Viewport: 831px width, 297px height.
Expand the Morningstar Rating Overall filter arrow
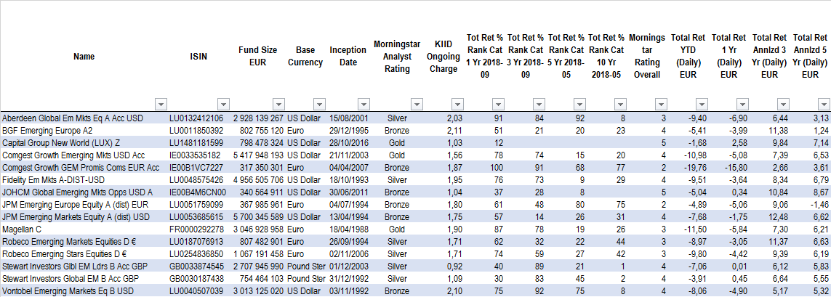pos(660,104)
